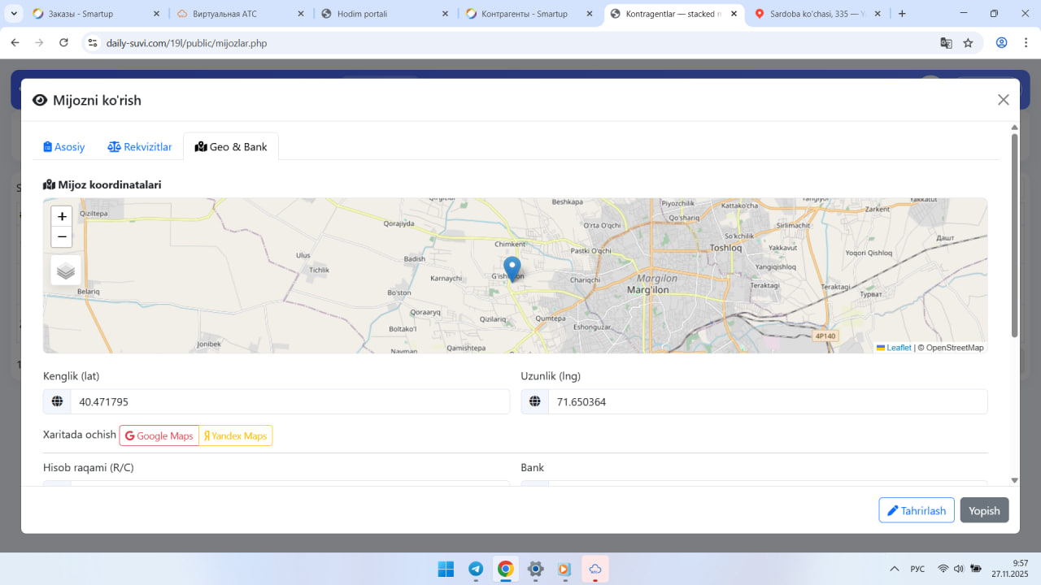Click the Tahrirlash edit button
Viewport: 1041px width, 585px height.
click(x=916, y=510)
